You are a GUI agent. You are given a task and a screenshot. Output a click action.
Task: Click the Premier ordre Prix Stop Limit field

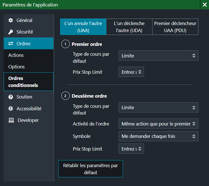pos(128,72)
